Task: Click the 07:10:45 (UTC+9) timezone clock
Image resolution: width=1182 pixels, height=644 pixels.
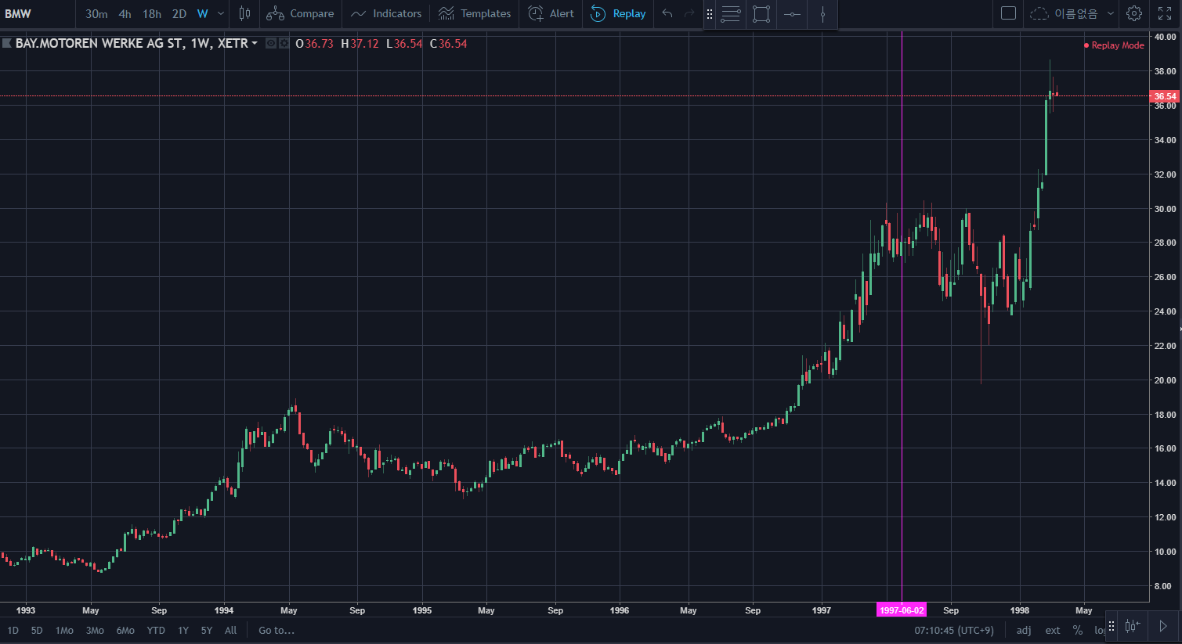Action: (x=954, y=630)
